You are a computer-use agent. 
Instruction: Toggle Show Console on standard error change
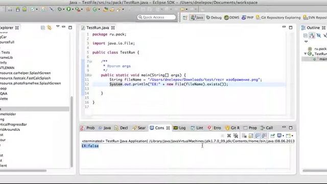pyautogui.click(x=264, y=136)
